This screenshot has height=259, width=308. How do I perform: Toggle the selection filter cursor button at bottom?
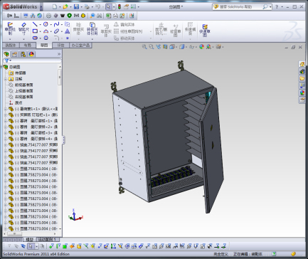point(31,246)
